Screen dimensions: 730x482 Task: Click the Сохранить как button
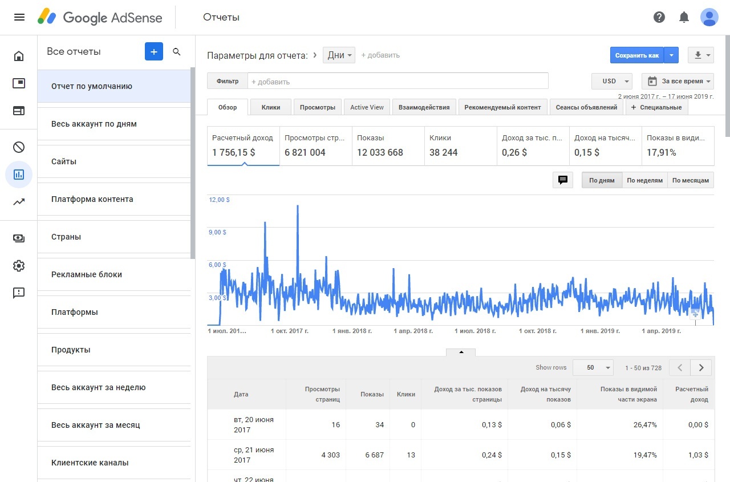tap(636, 55)
